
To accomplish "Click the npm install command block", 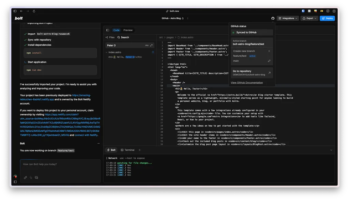I will pos(60,53).
